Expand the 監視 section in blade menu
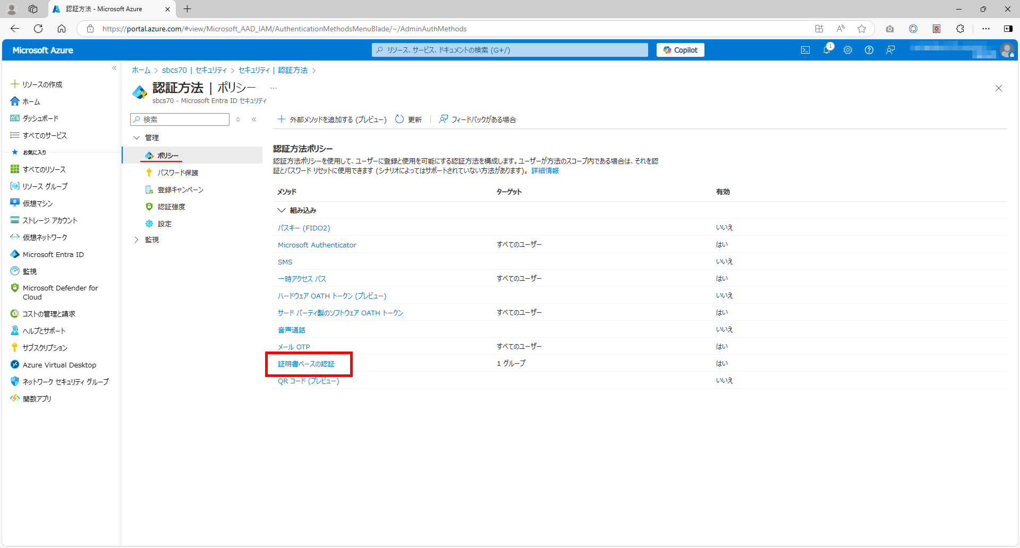1020x548 pixels. pos(137,239)
